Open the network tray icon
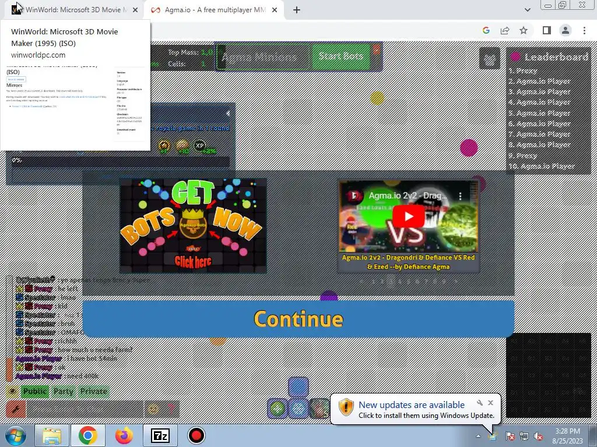Viewport: 597px width, 447px height. tap(524, 436)
